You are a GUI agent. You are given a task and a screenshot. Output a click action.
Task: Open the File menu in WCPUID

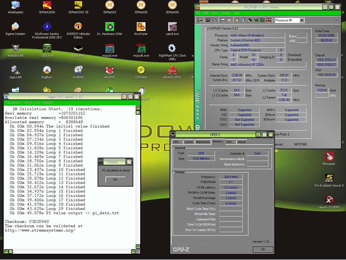click(198, 13)
